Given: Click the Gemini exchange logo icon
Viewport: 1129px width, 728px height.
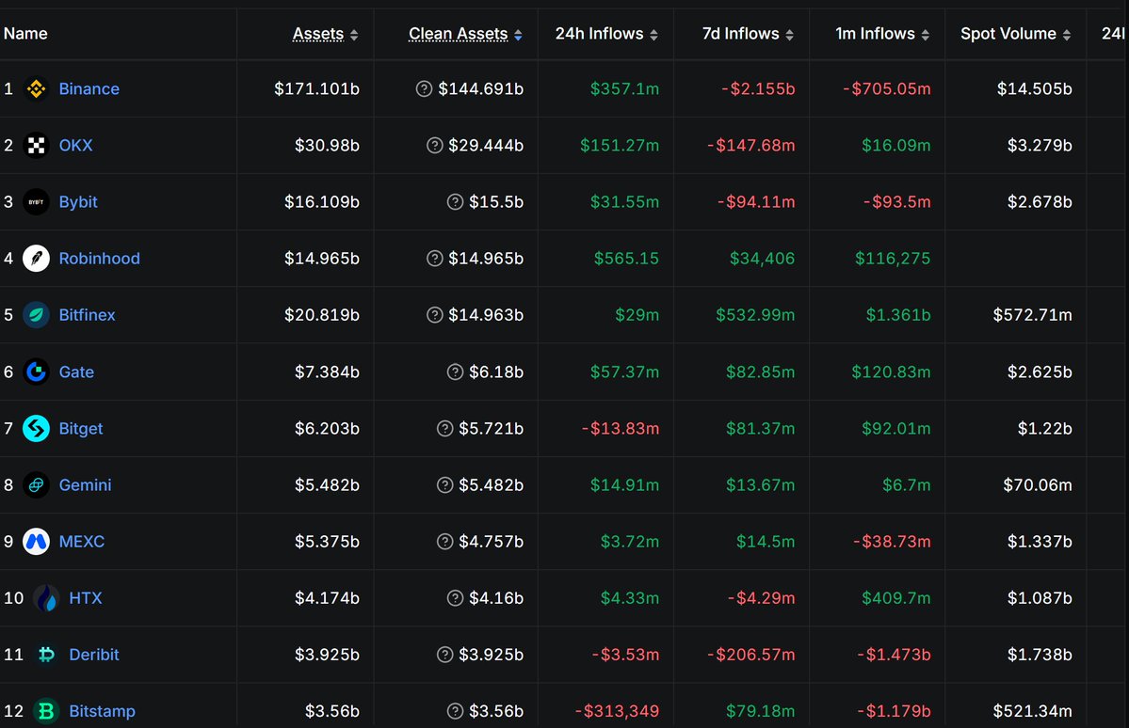Looking at the screenshot, I should pos(36,484).
